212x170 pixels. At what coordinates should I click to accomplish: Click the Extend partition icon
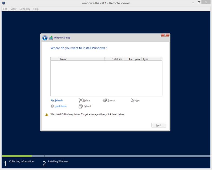coord(81,106)
